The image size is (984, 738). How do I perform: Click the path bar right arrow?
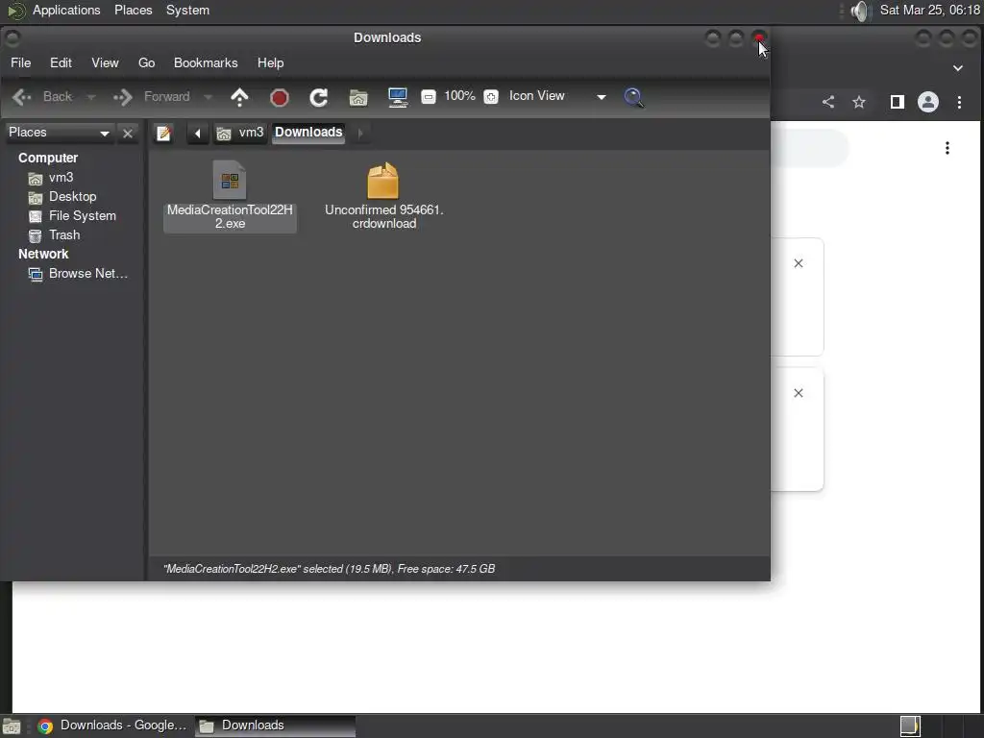pyautogui.click(x=360, y=133)
